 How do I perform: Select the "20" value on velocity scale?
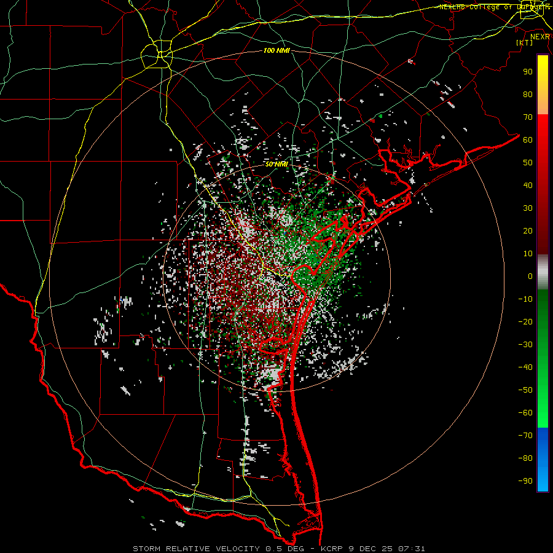tap(528, 231)
